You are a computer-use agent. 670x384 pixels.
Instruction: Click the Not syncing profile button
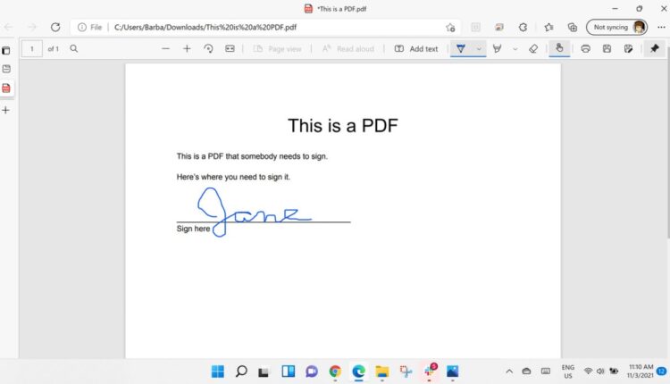tap(616, 28)
